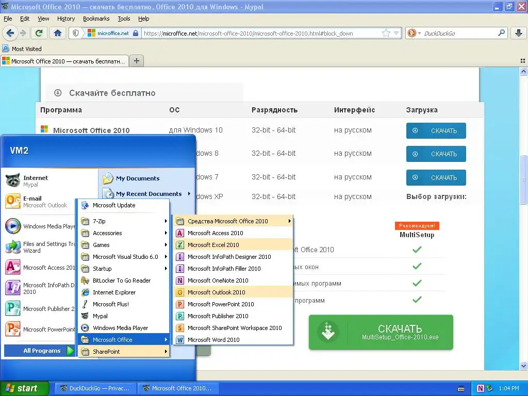528x396 pixels.
Task: Launch Microsoft Excel 2010
Action: (233, 245)
